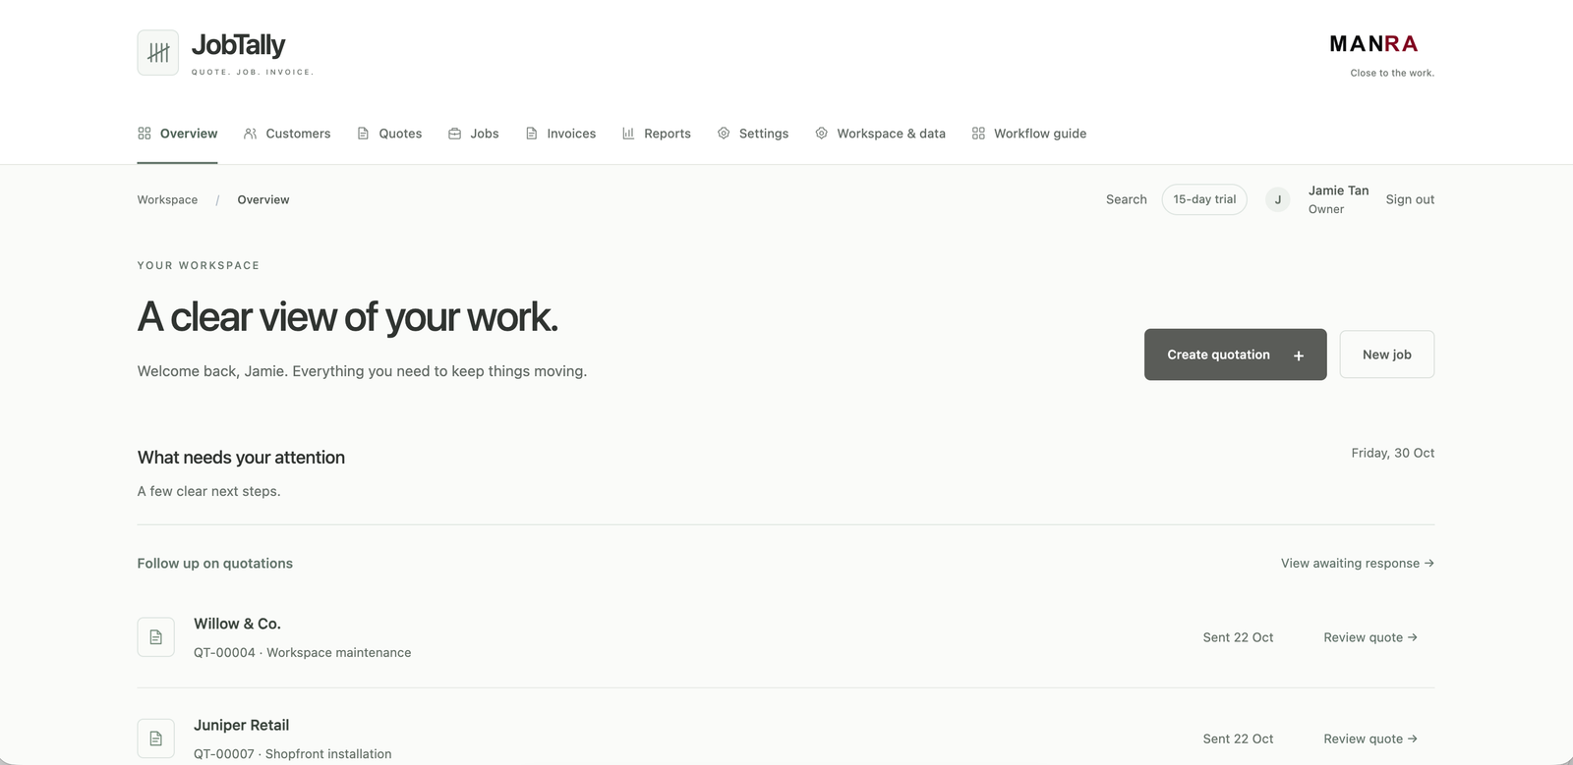Image resolution: width=1573 pixels, height=765 pixels.
Task: Click QT-00004 · Workspace maintenance text
Action: (x=302, y=652)
